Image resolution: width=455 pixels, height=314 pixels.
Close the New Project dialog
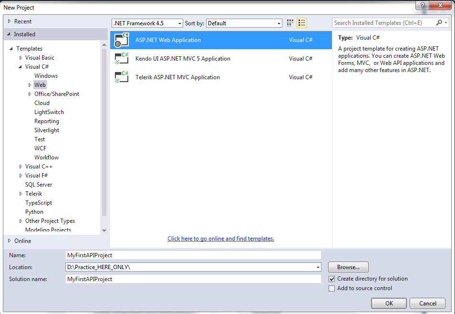tap(440, 5)
